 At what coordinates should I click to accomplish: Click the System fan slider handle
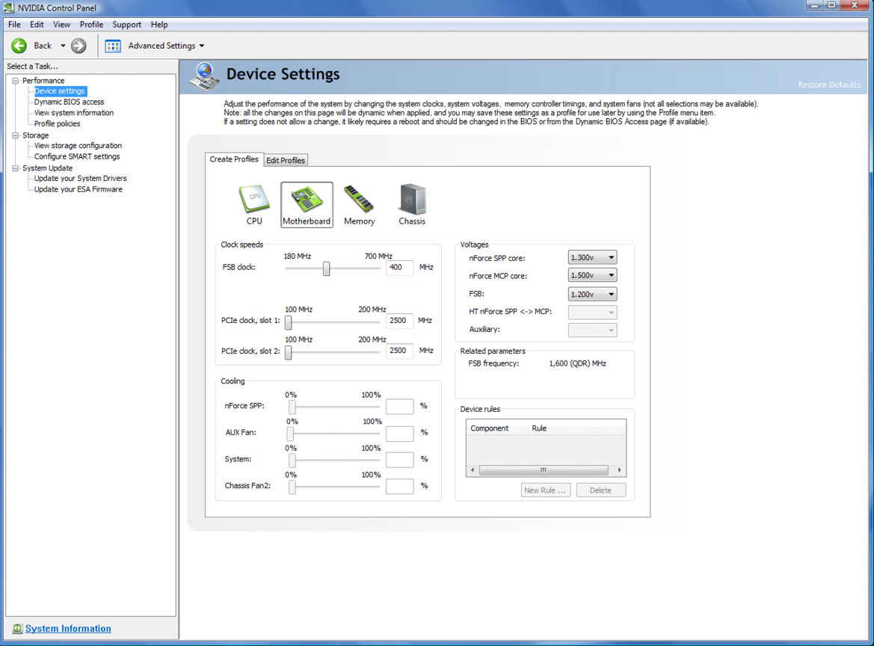[x=292, y=461]
